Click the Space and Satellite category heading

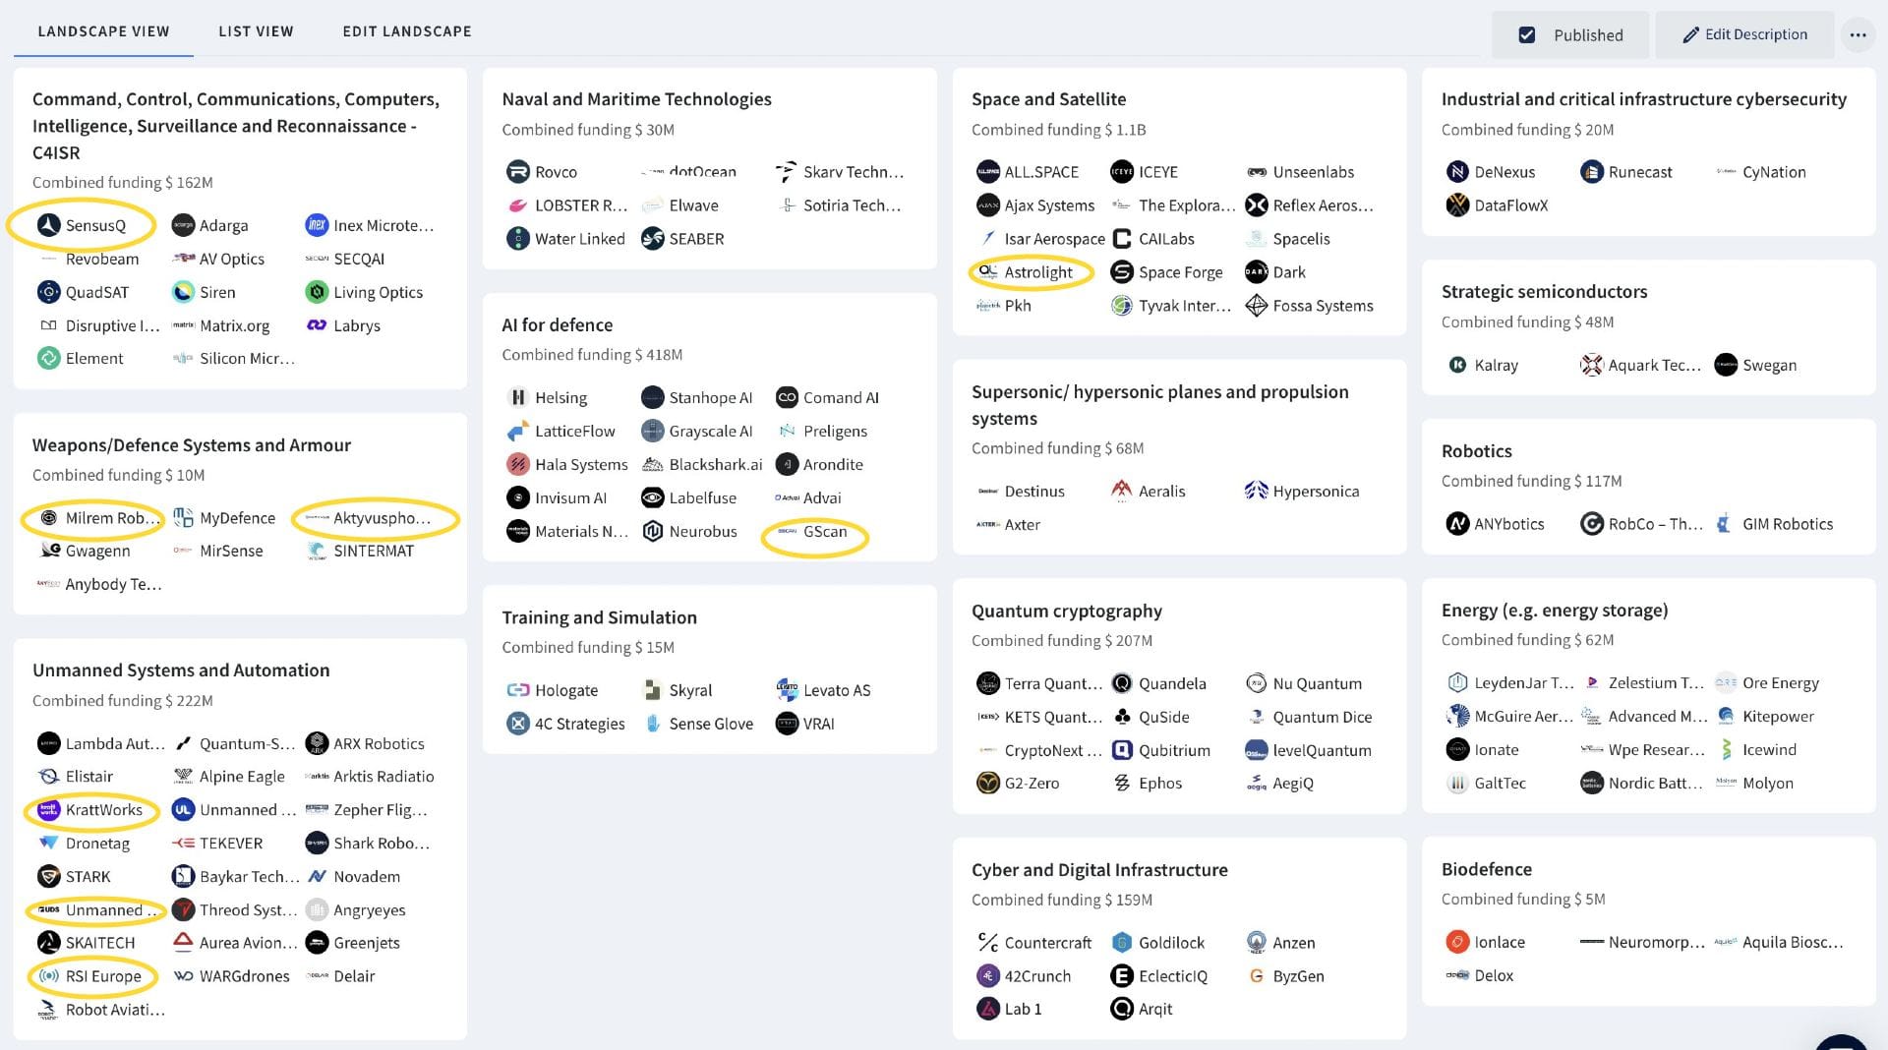tap(1048, 99)
